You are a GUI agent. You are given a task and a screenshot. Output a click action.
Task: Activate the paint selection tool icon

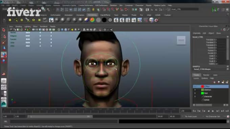tap(4, 42)
